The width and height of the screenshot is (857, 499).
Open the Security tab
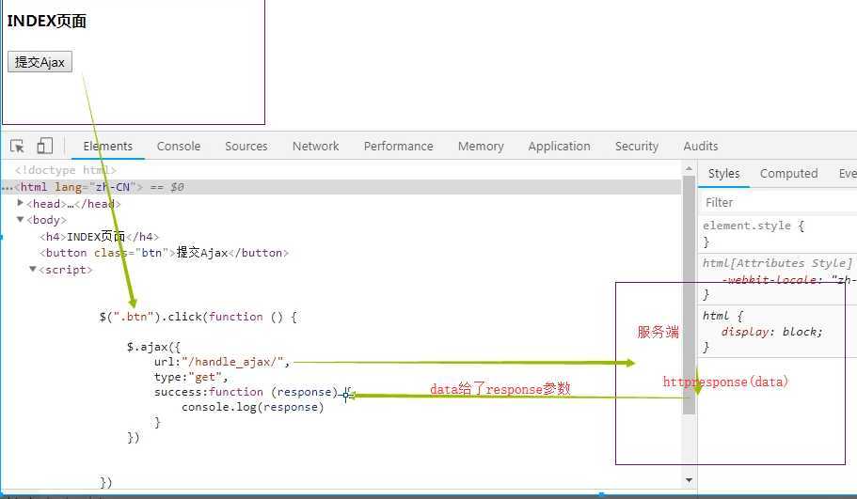(x=636, y=147)
